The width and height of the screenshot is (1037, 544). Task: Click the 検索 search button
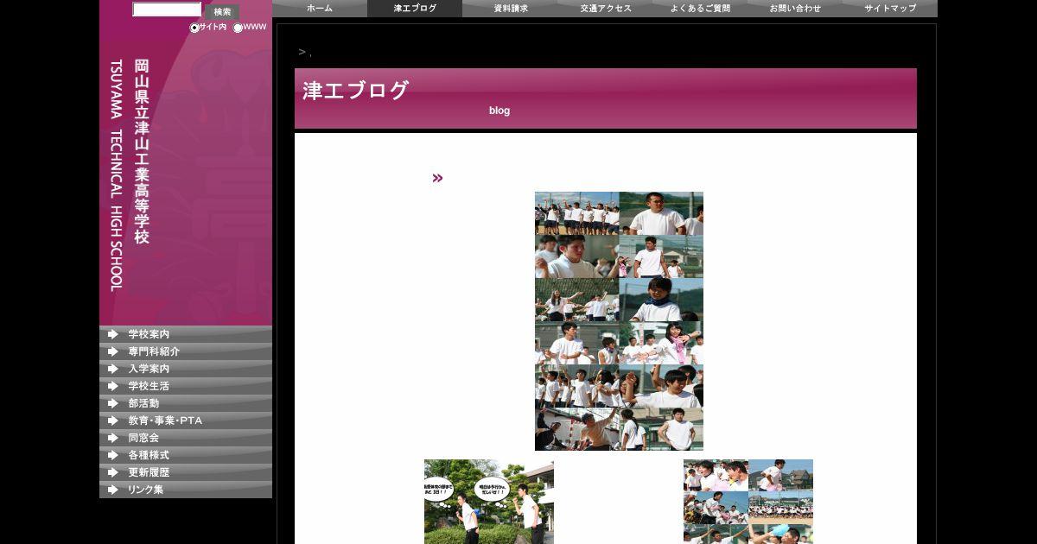click(222, 12)
